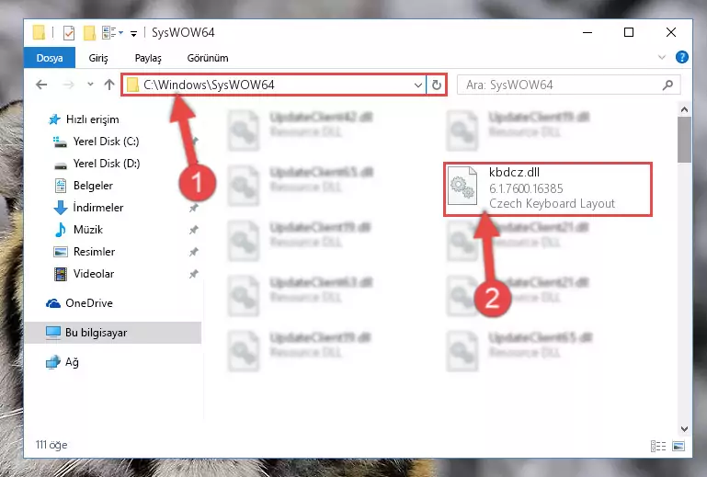Screen dimensions: 707x477
Task: Open İndirmeler folder in sidebar
Action: (88, 208)
